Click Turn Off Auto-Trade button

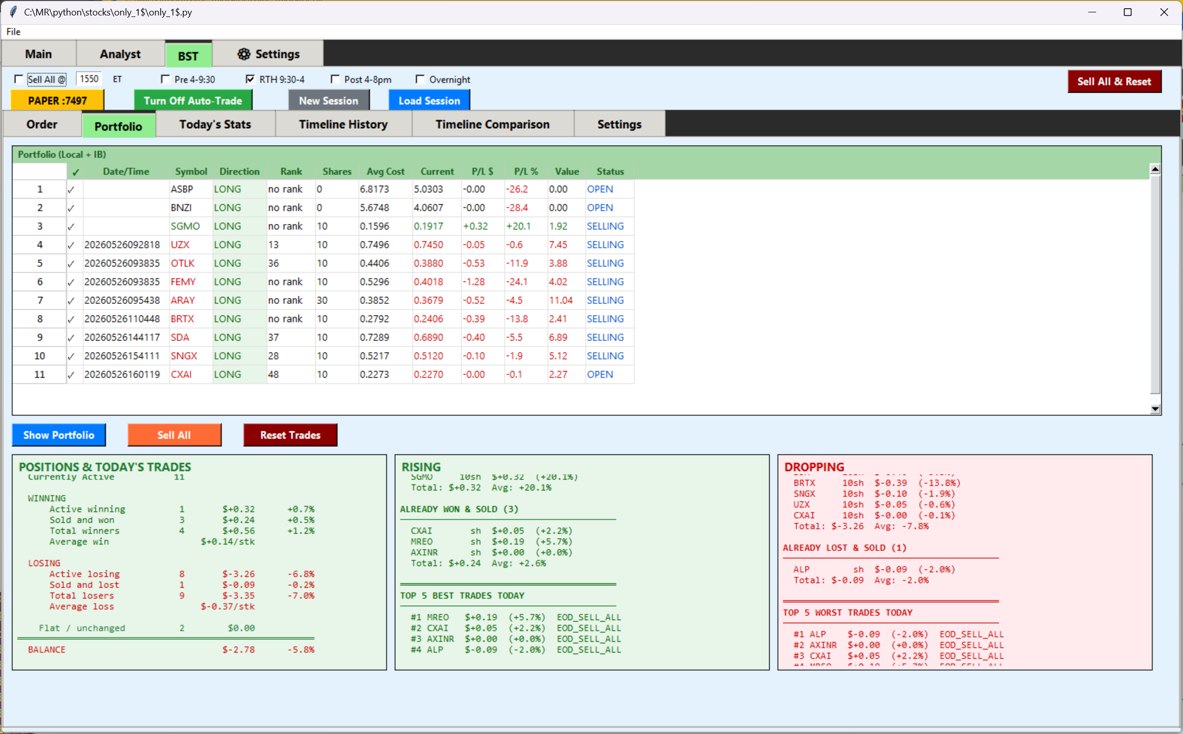pyautogui.click(x=193, y=100)
